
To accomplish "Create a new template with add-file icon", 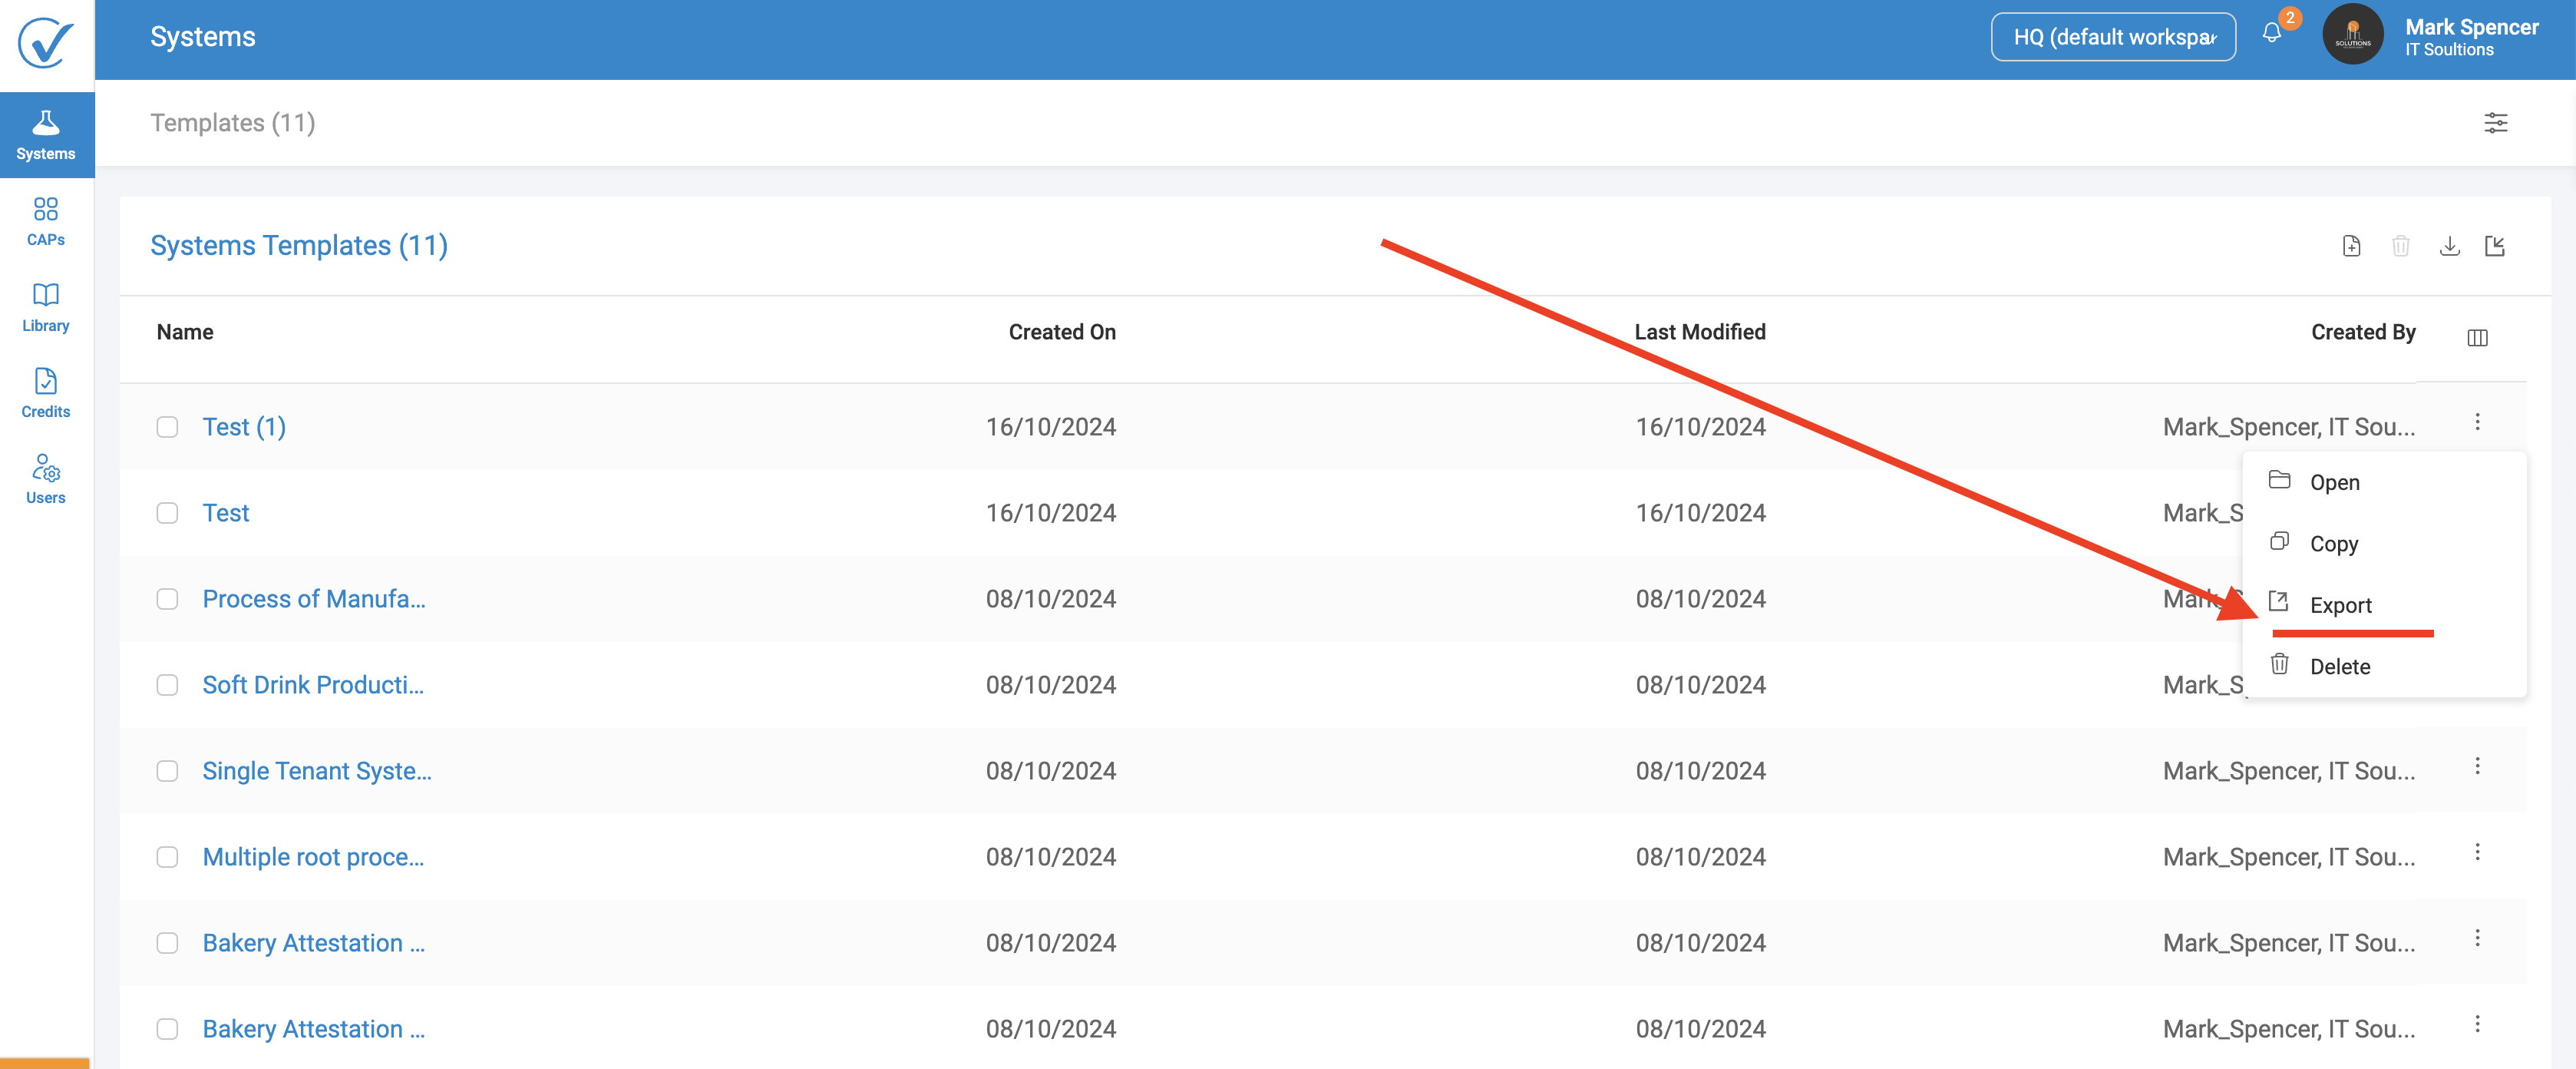I will (x=2352, y=247).
